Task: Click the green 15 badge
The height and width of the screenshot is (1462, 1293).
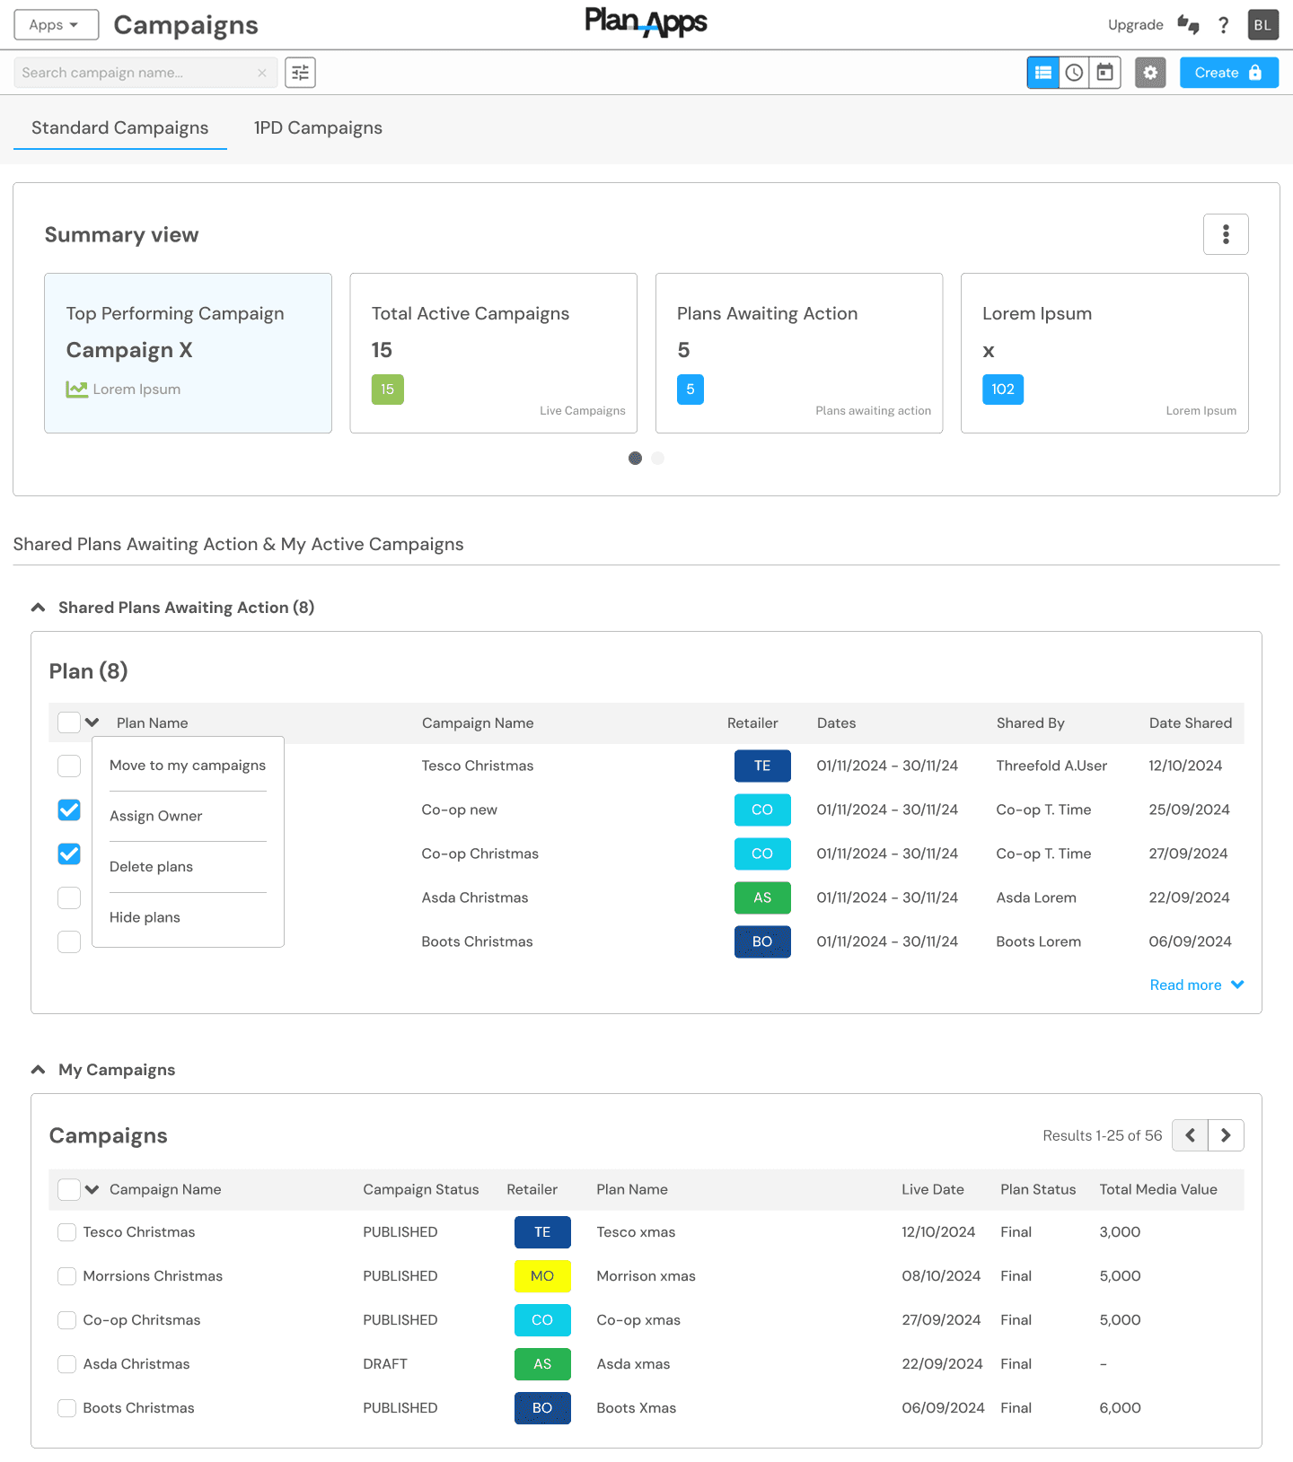Action: pyautogui.click(x=387, y=390)
